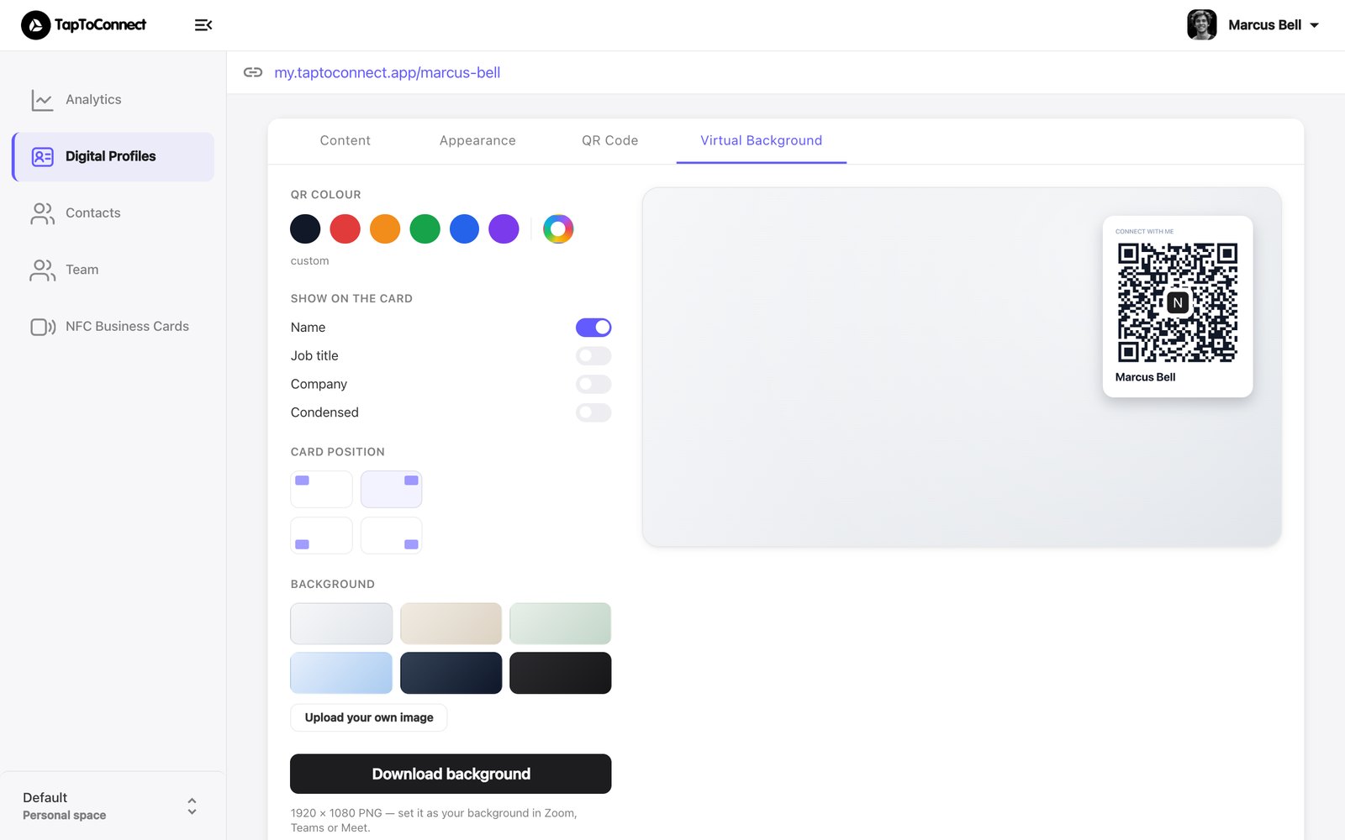1345x840 pixels.
Task: Select the green QR colour swatch
Action: 425,228
